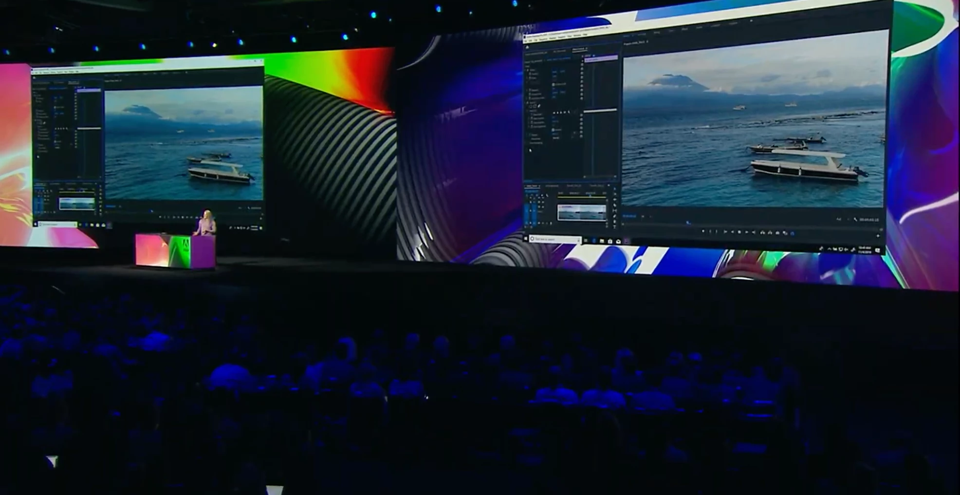Select Track Select Forward tool on right screen
The width and height of the screenshot is (960, 495).
coord(615,194)
